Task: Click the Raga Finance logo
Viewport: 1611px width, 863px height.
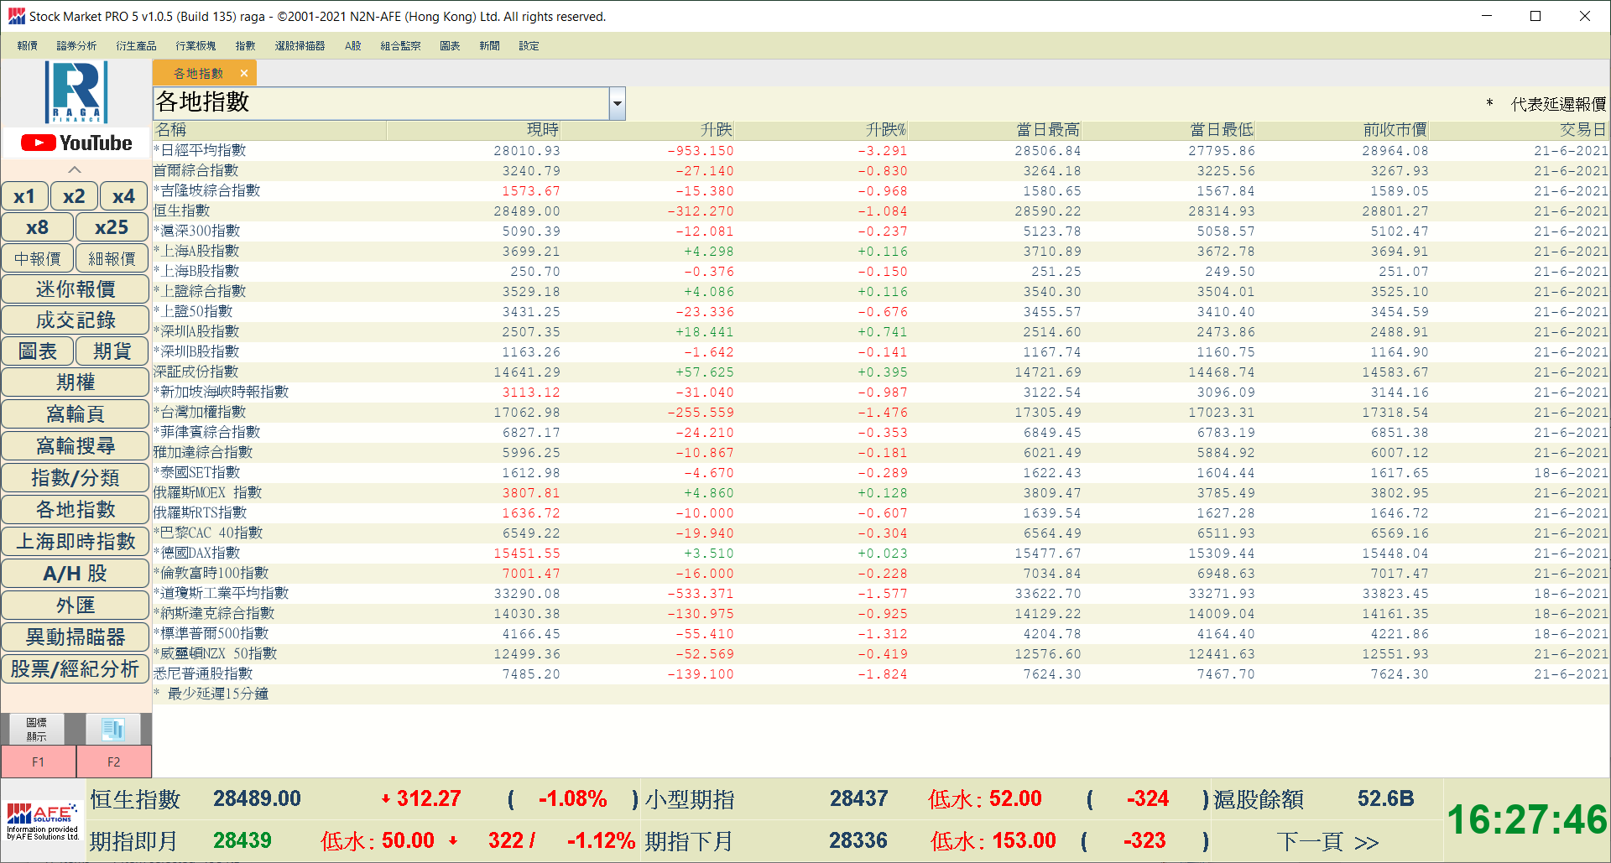Action: [76, 92]
